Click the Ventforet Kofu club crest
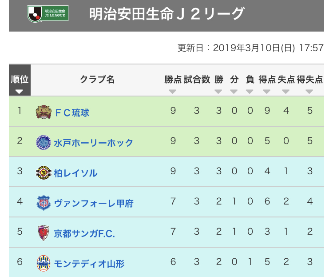The width and height of the screenshot is (333, 277). pos(44,203)
